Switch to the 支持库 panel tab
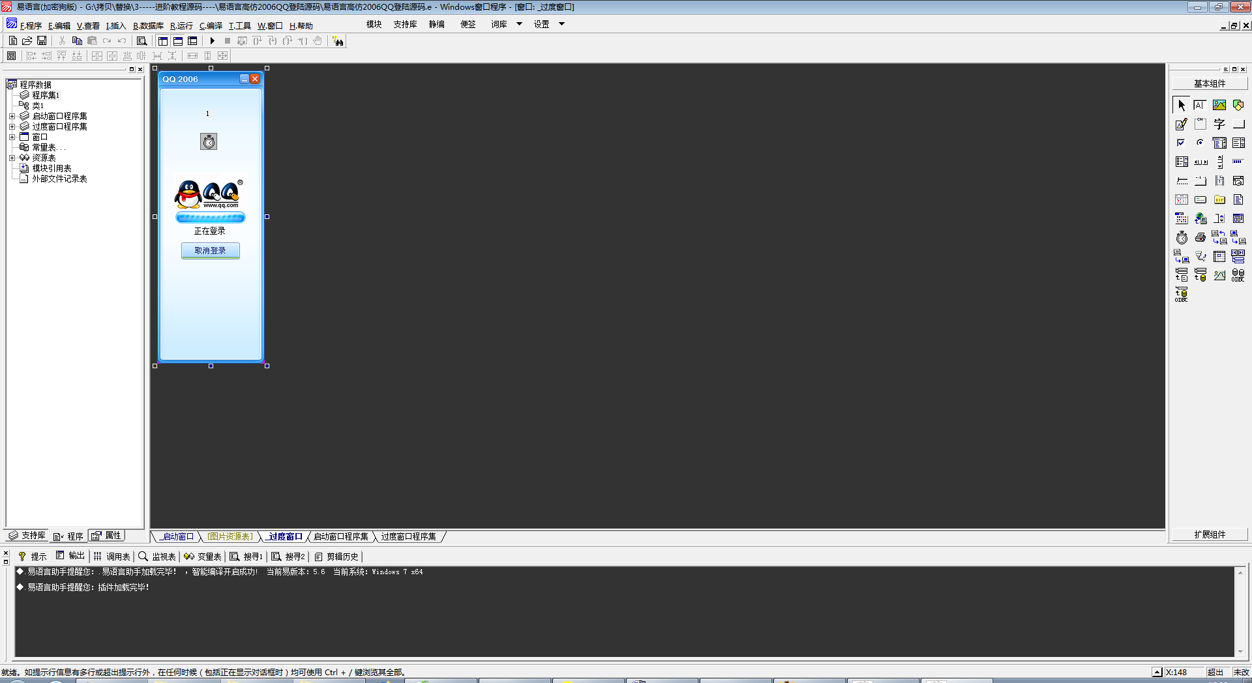Screen dimensions: 1252x683 click(27, 536)
